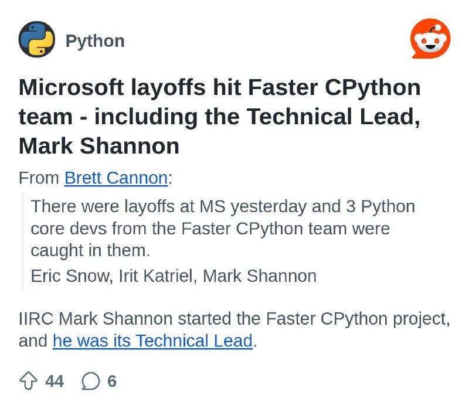Select the quoted text about MS layoffs

click(x=223, y=229)
